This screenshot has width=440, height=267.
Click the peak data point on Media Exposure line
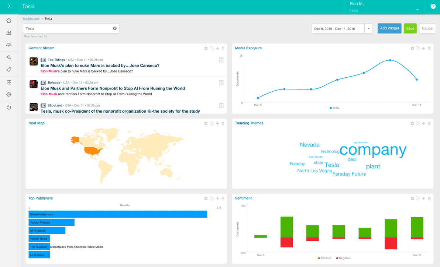tap(390, 60)
